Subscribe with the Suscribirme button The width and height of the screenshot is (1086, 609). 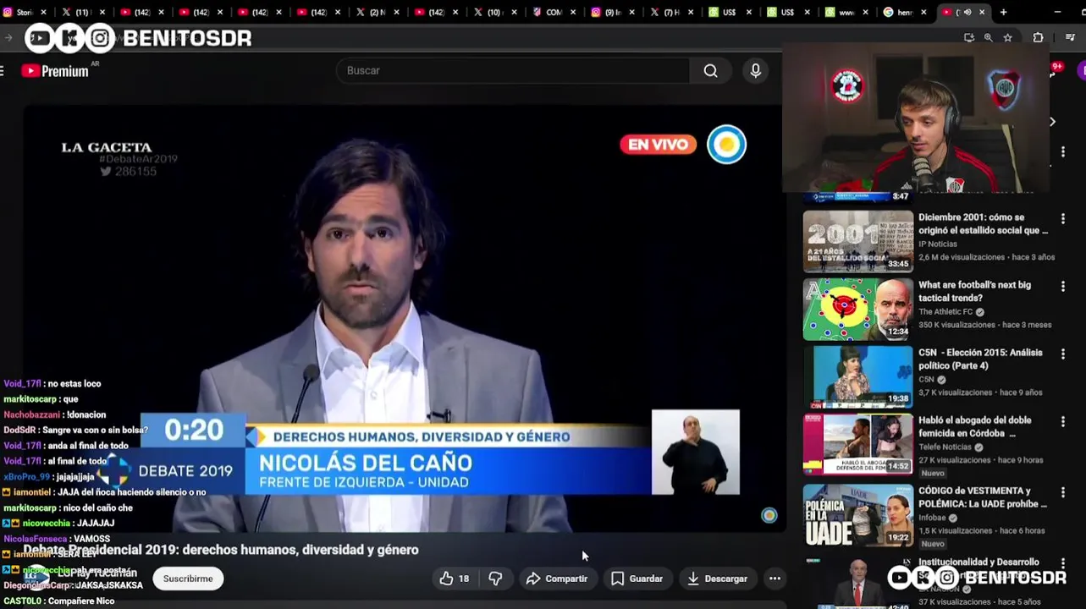click(188, 579)
